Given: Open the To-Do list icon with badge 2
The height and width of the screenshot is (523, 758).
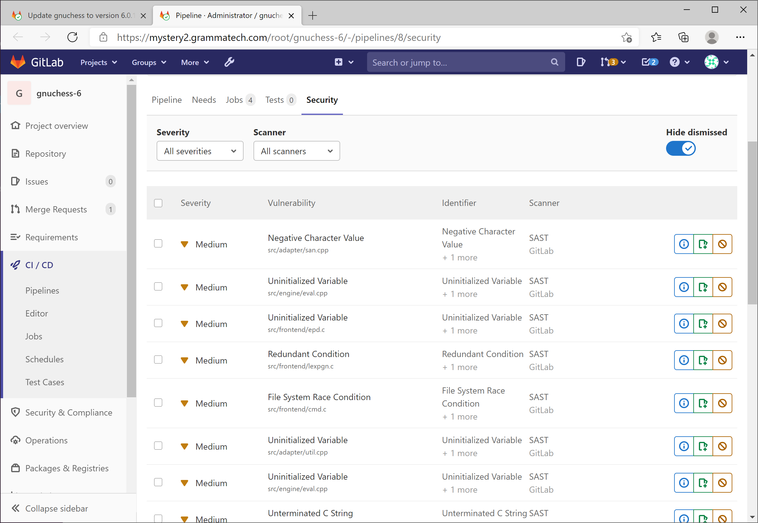Looking at the screenshot, I should [x=649, y=62].
